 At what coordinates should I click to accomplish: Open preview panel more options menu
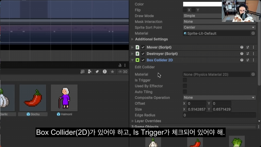click(x=259, y=127)
